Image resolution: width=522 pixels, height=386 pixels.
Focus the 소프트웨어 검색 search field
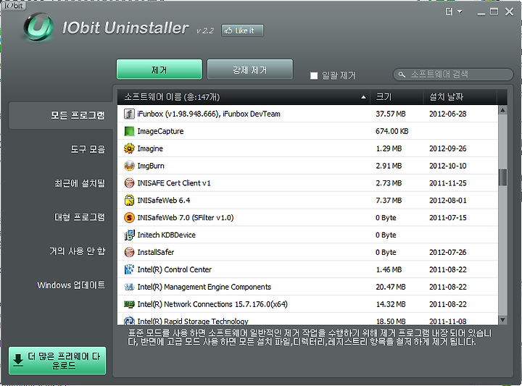[x=453, y=75]
